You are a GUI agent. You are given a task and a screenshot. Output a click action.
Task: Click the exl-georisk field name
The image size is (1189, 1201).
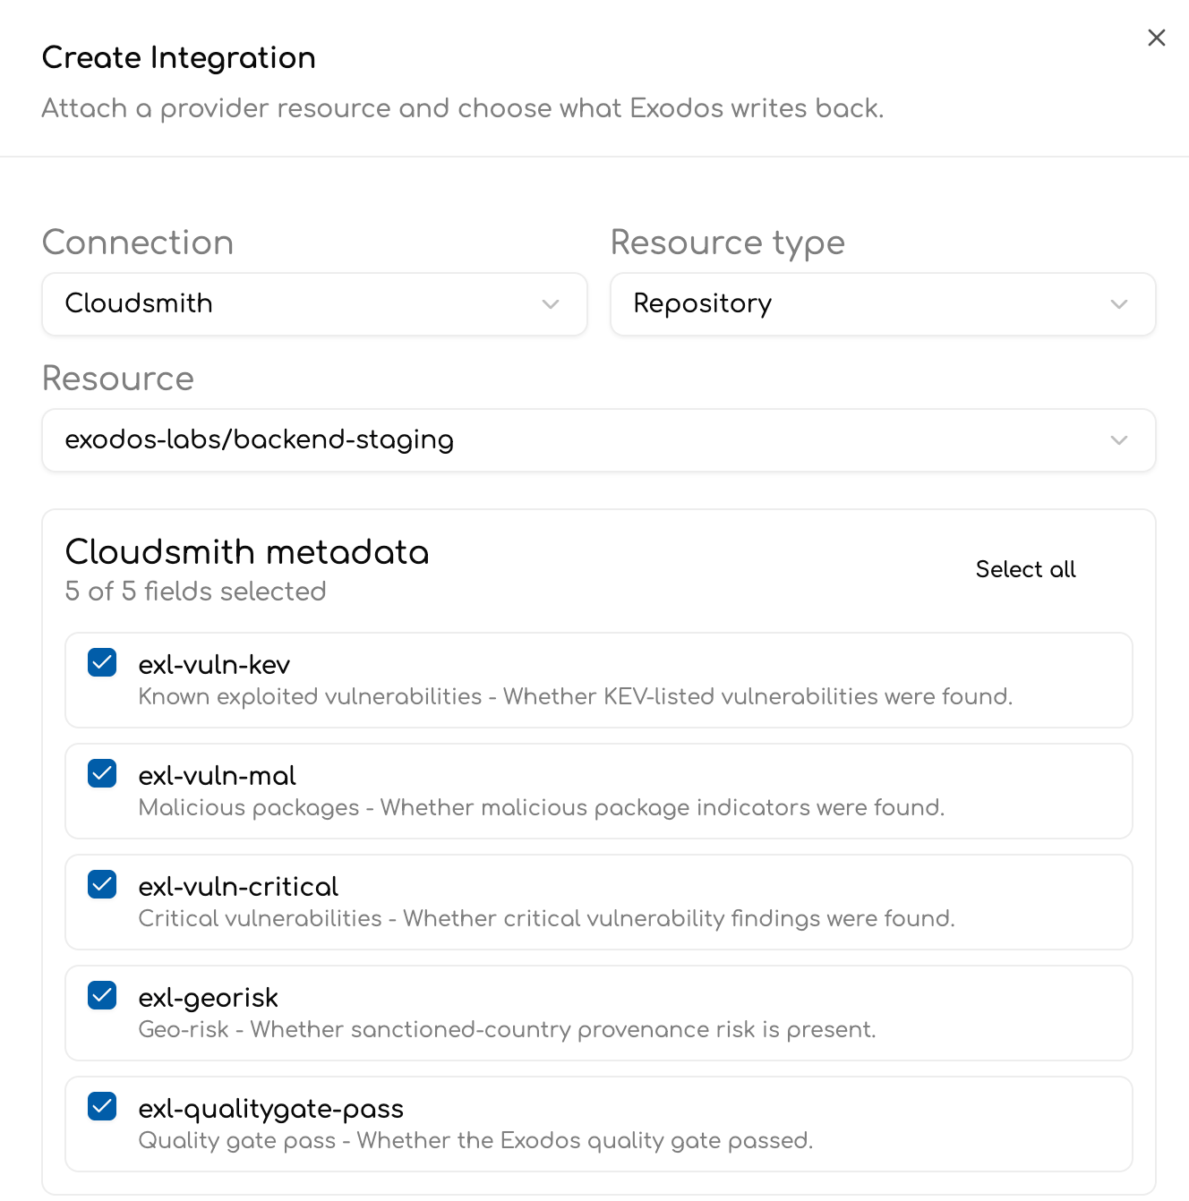pyautogui.click(x=208, y=998)
